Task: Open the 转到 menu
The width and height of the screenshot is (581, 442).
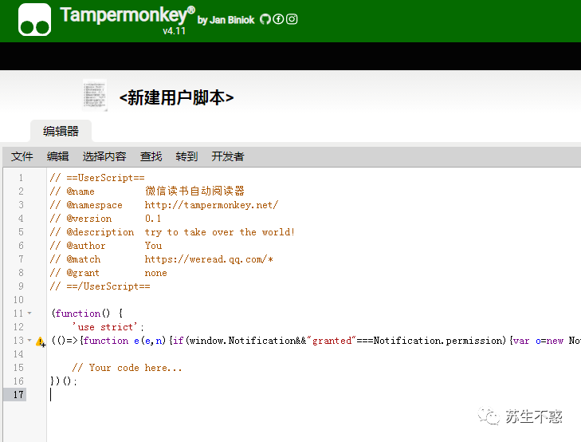Action: click(186, 156)
